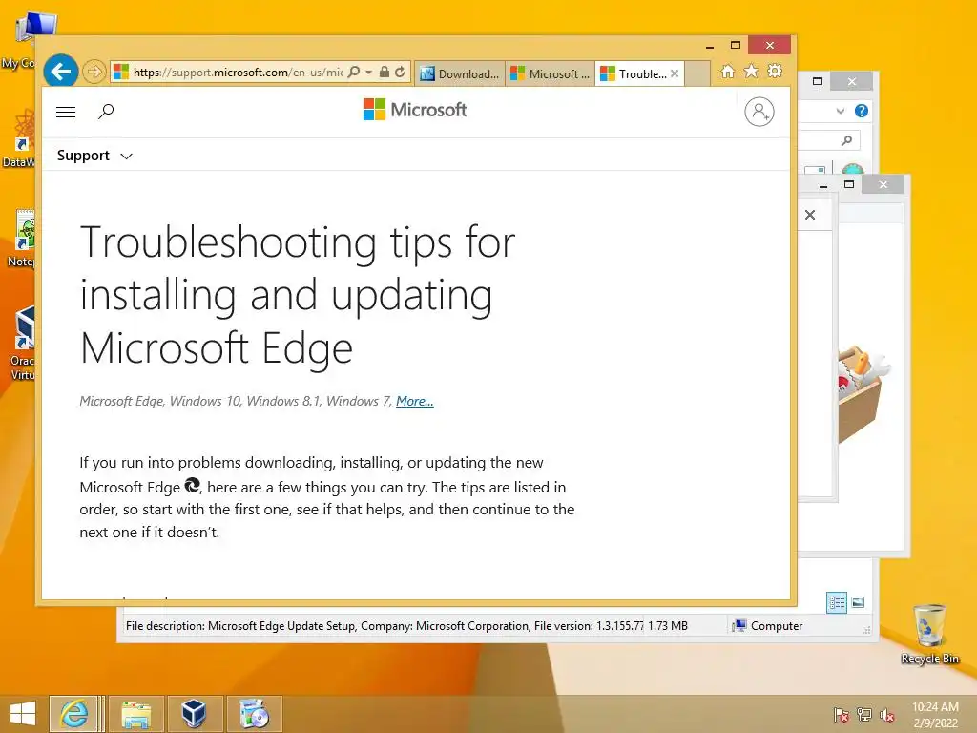
Task: Open the Recycle Bin desktop icon
Action: (x=929, y=634)
